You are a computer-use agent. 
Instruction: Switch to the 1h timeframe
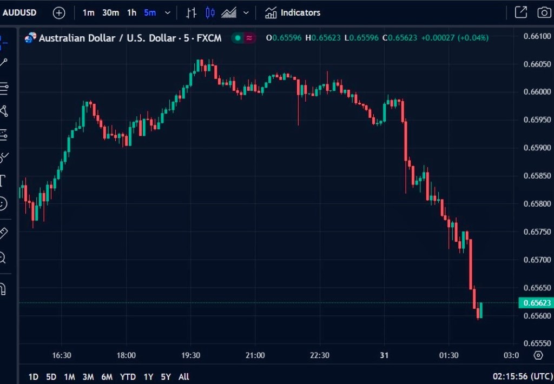(131, 12)
